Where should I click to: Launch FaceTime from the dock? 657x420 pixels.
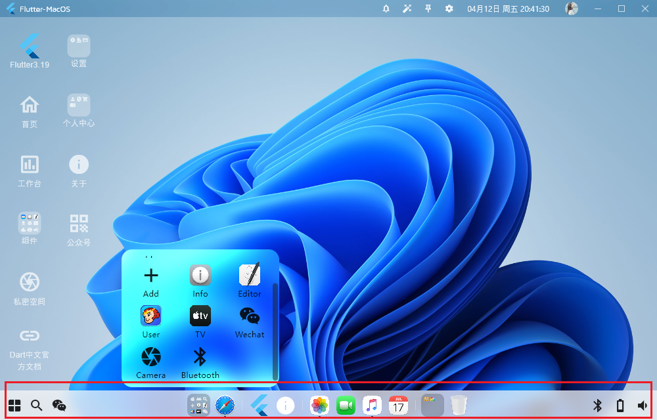(346, 406)
